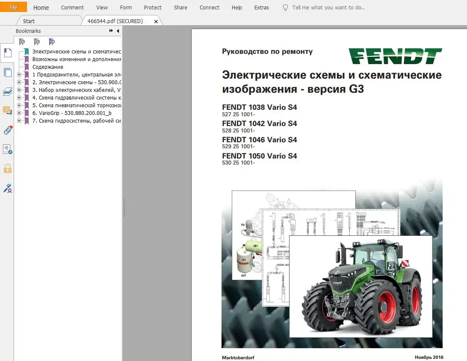Expand bookmark '4. Схема гидравлической системы'
Viewport: 467px width, 361px height.
19,98
